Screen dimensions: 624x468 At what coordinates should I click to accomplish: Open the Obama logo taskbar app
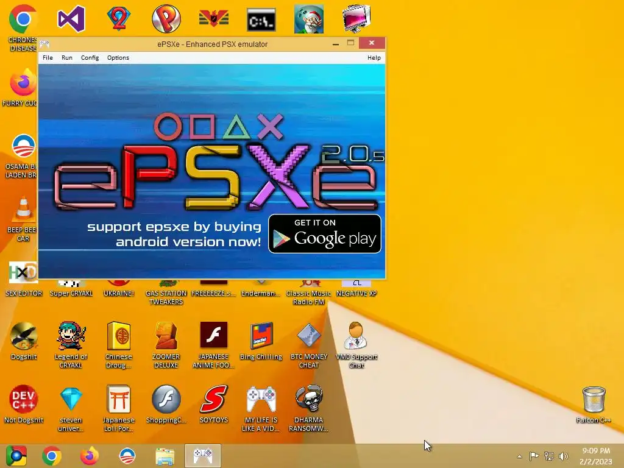click(x=127, y=456)
